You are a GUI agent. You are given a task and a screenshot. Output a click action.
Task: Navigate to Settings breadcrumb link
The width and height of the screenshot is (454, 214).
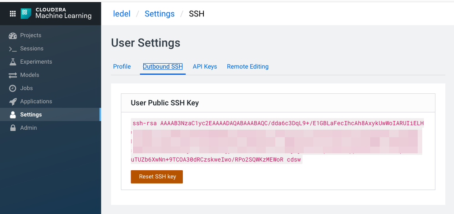coord(159,14)
